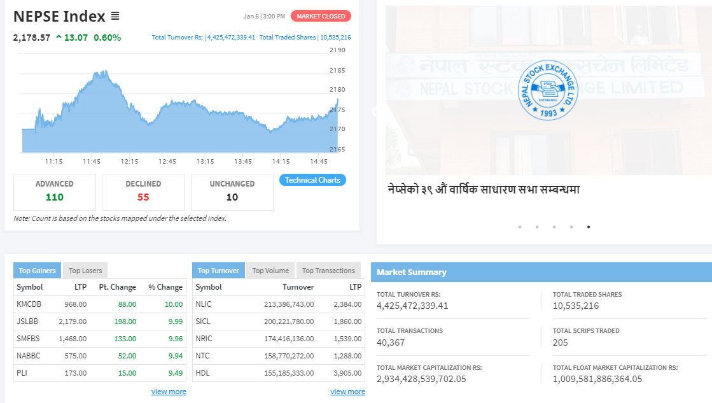Switch to the Top Gainers tab
Viewport: 712px width, 403px height.
click(37, 271)
